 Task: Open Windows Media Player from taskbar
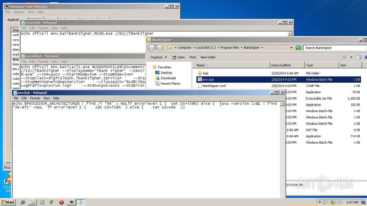(42, 202)
